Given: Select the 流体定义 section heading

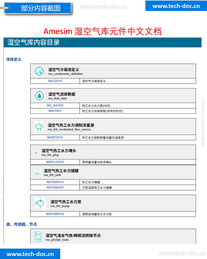Looking at the screenshot, I should pyautogui.click(x=14, y=59).
